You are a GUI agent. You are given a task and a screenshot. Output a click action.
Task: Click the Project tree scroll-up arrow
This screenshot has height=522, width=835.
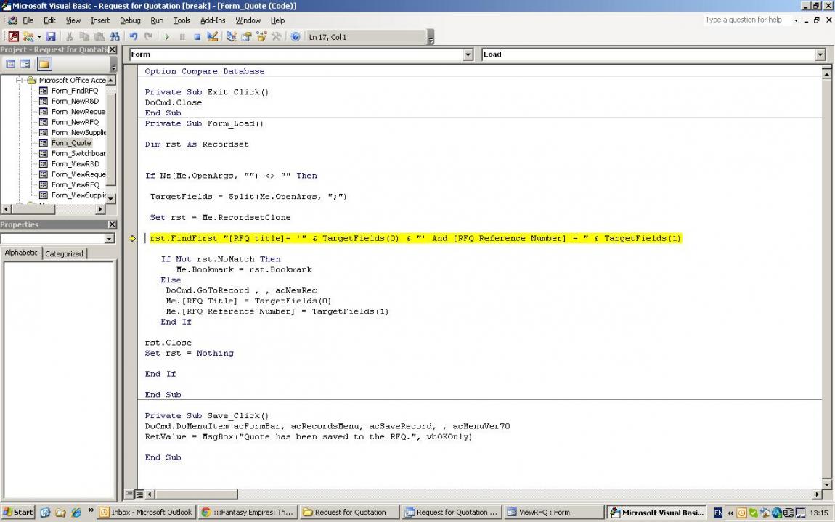click(111, 80)
